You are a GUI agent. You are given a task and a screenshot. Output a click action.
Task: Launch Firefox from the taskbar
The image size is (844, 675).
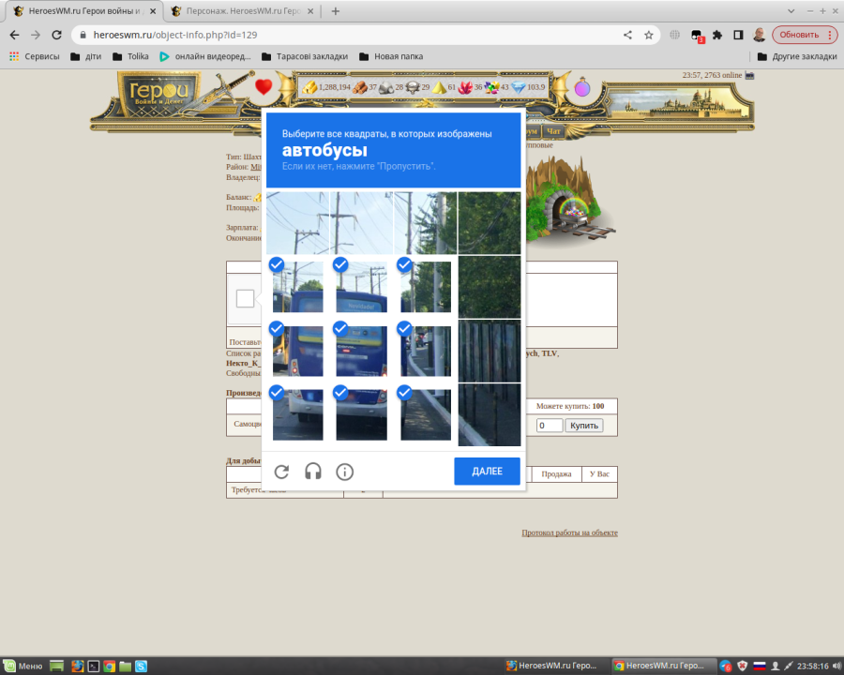pos(78,666)
